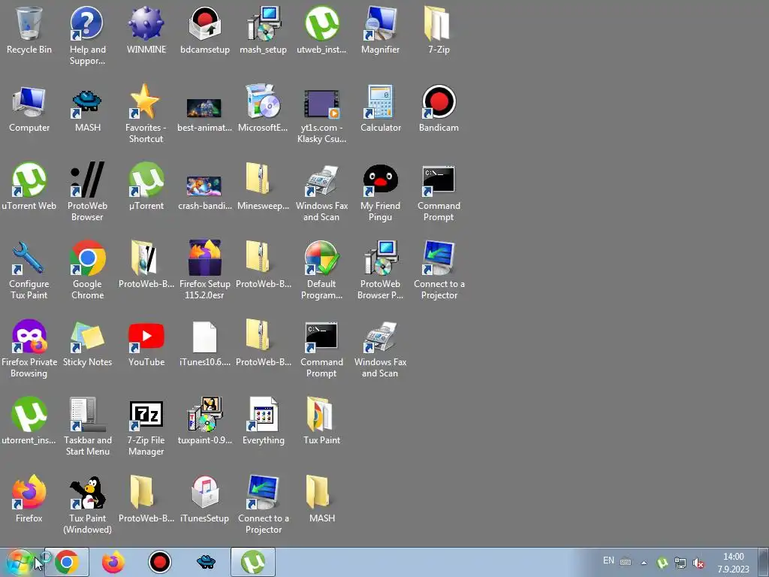
Task: Launch the WINMINE mine icon
Action: pos(146,30)
